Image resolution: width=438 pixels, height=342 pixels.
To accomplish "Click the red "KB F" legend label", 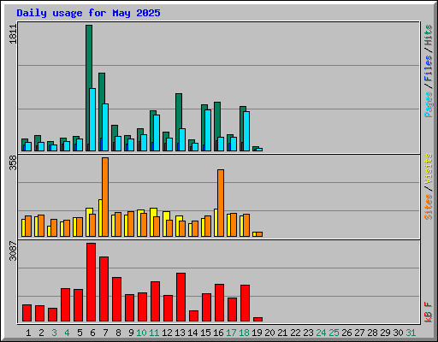I will click(429, 312).
